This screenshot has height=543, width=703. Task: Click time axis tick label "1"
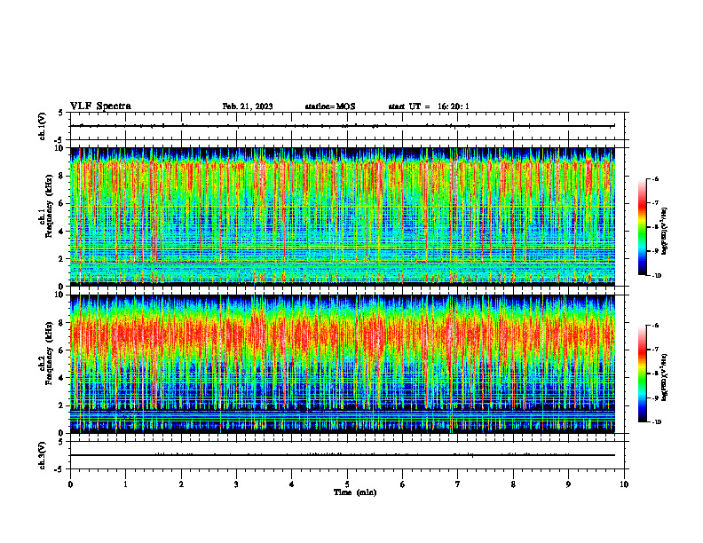tap(126, 484)
